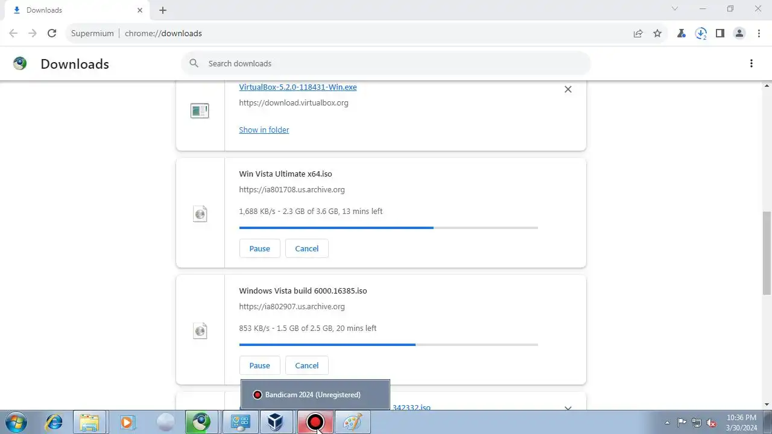Click Show in folder link
Screen dimensions: 772x434
(x=264, y=130)
